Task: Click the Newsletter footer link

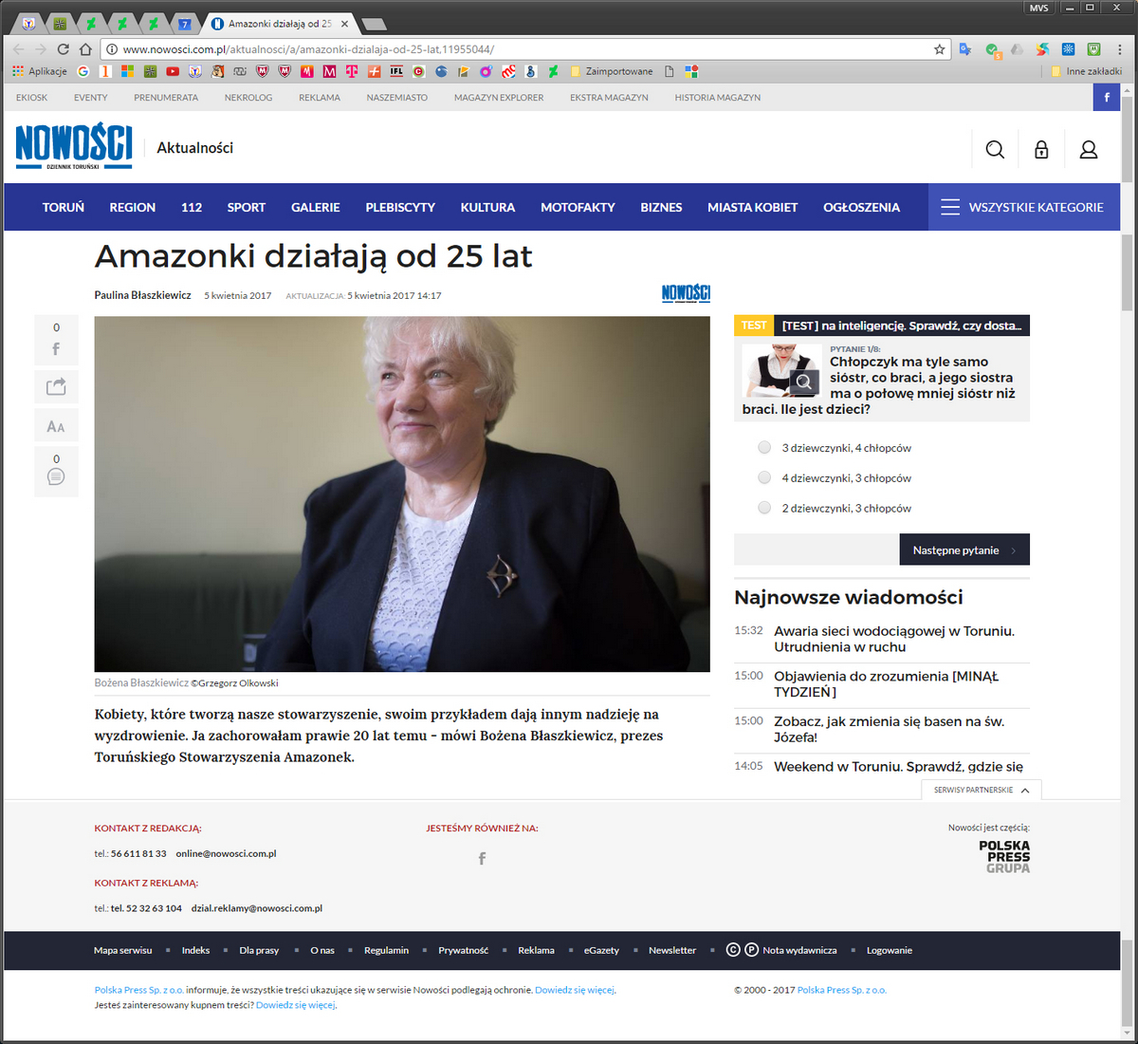Action: 672,950
